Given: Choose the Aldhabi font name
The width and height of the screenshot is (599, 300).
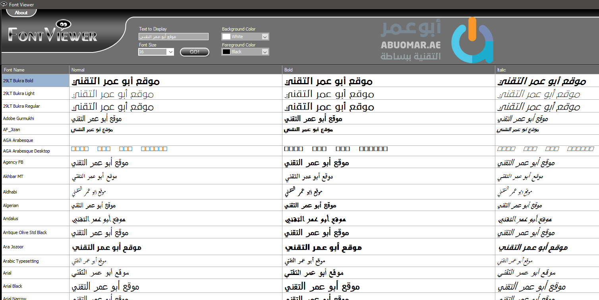Looking at the screenshot, I should tap(10, 192).
